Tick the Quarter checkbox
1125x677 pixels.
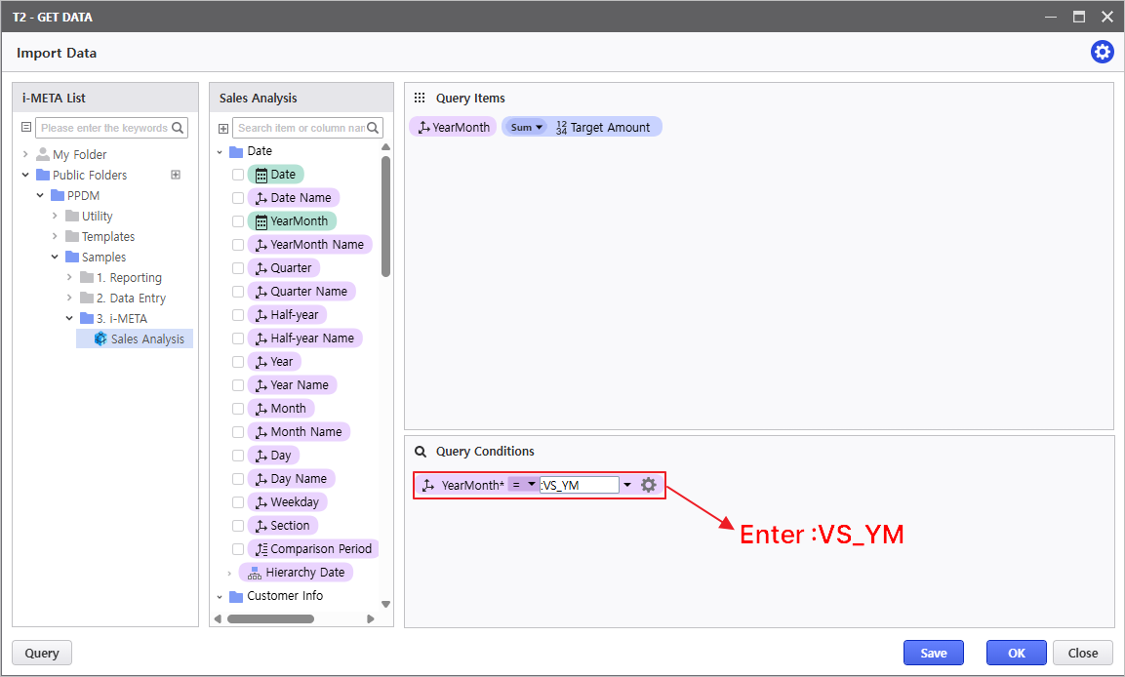238,268
